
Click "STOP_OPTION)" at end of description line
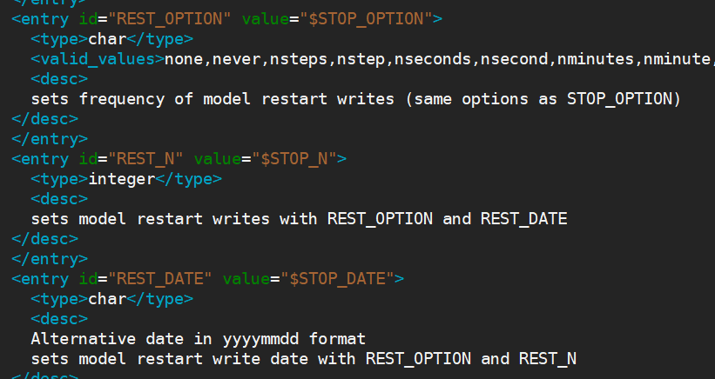point(624,99)
